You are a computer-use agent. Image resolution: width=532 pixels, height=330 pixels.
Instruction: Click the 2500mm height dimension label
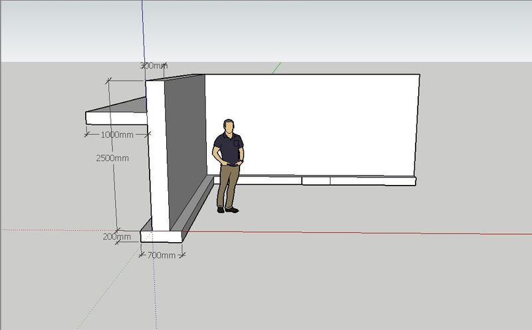coord(112,158)
